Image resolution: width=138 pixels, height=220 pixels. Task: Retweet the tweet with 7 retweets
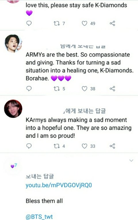click(x=57, y=23)
